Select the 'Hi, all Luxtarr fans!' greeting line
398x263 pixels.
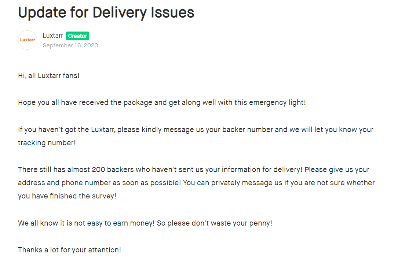49,76
